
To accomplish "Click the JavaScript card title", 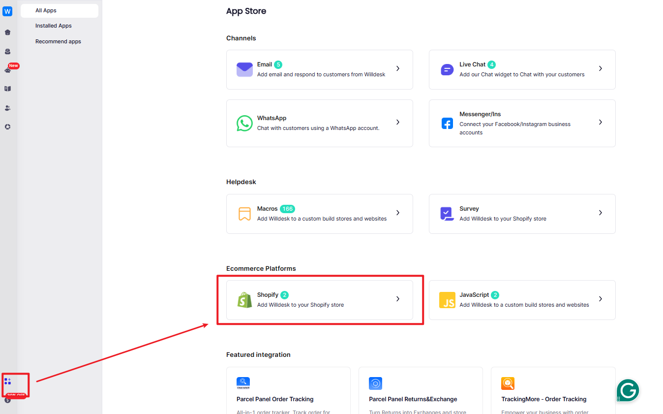I will point(474,295).
